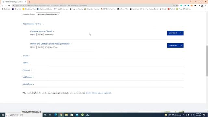
Task: Download Firmware version CB09I2
Action: (175, 33)
